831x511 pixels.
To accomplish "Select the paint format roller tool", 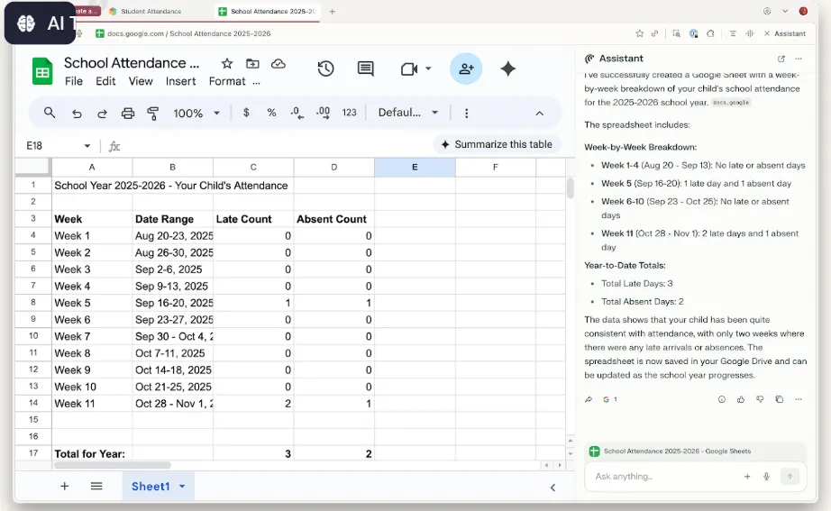I will click(x=153, y=114).
